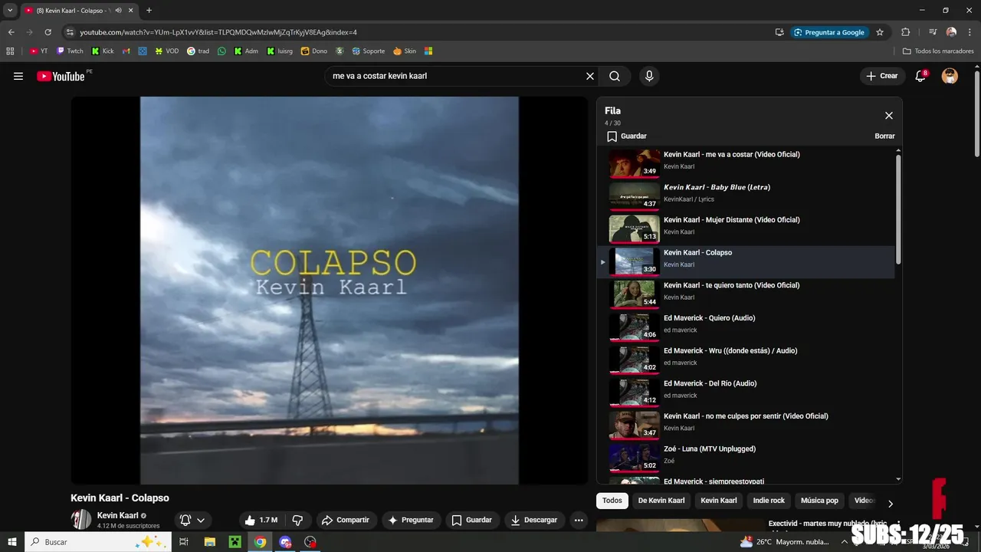Open tab search dropdown arrow
981x552 pixels.
coord(10,11)
